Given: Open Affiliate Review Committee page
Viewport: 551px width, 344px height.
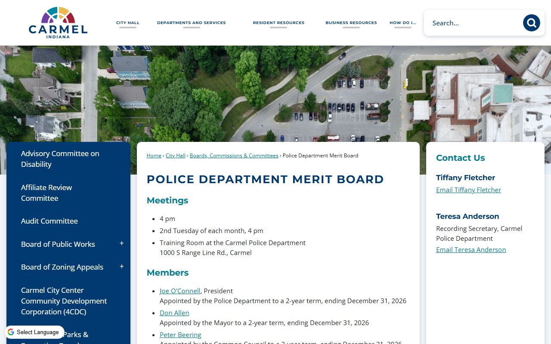Looking at the screenshot, I should pyautogui.click(x=46, y=193).
